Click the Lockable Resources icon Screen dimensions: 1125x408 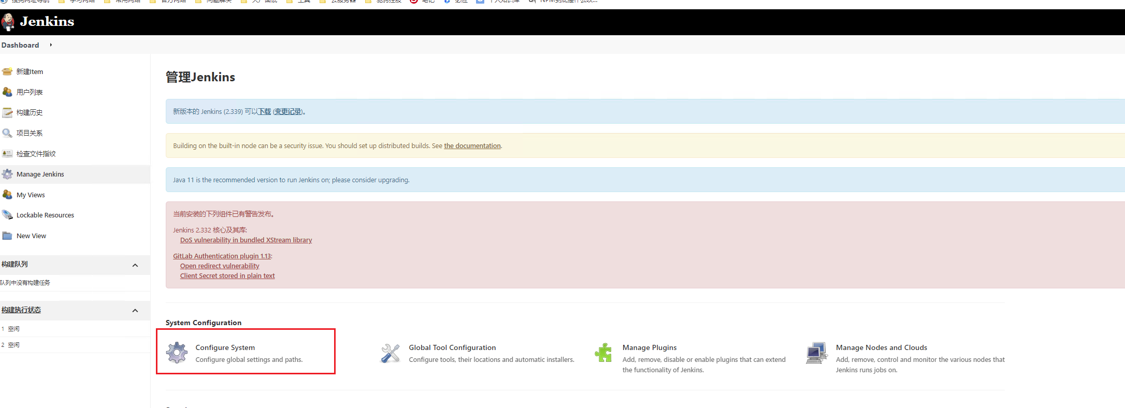(x=7, y=215)
